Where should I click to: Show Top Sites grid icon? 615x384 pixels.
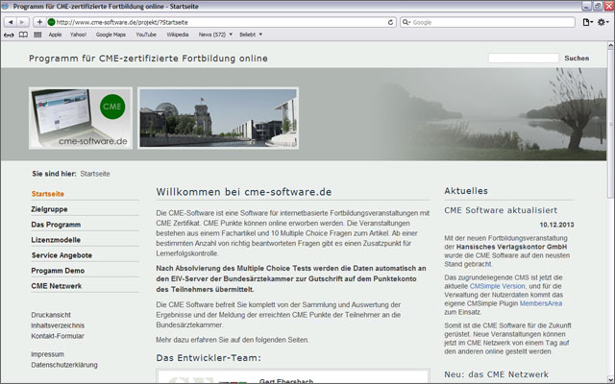(37, 35)
